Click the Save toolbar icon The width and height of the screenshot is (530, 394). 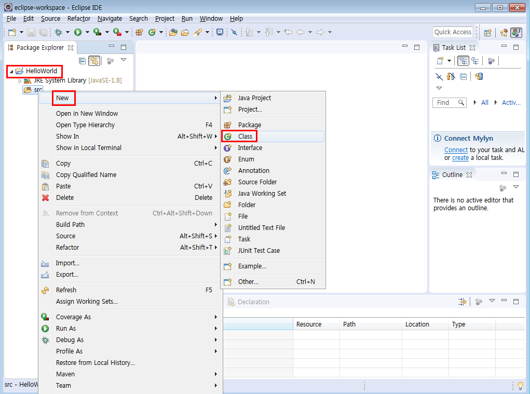pyautogui.click(x=32, y=32)
